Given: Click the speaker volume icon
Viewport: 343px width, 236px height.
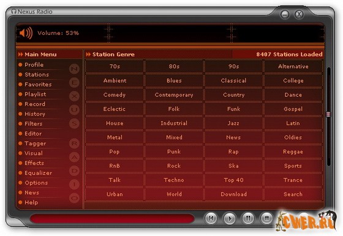Looking at the screenshot, I should coord(26,33).
